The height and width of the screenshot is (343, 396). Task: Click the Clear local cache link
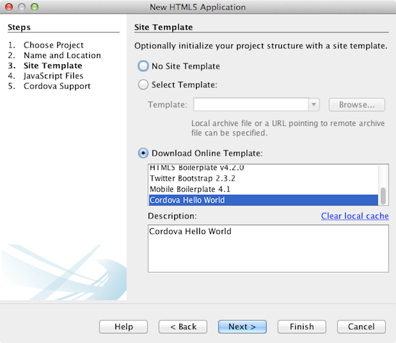(x=354, y=216)
